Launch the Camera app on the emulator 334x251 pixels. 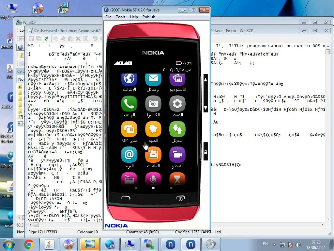(153, 104)
